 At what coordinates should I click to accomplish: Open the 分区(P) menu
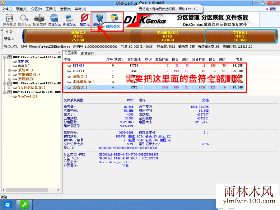pyautogui.click(x=36, y=9)
